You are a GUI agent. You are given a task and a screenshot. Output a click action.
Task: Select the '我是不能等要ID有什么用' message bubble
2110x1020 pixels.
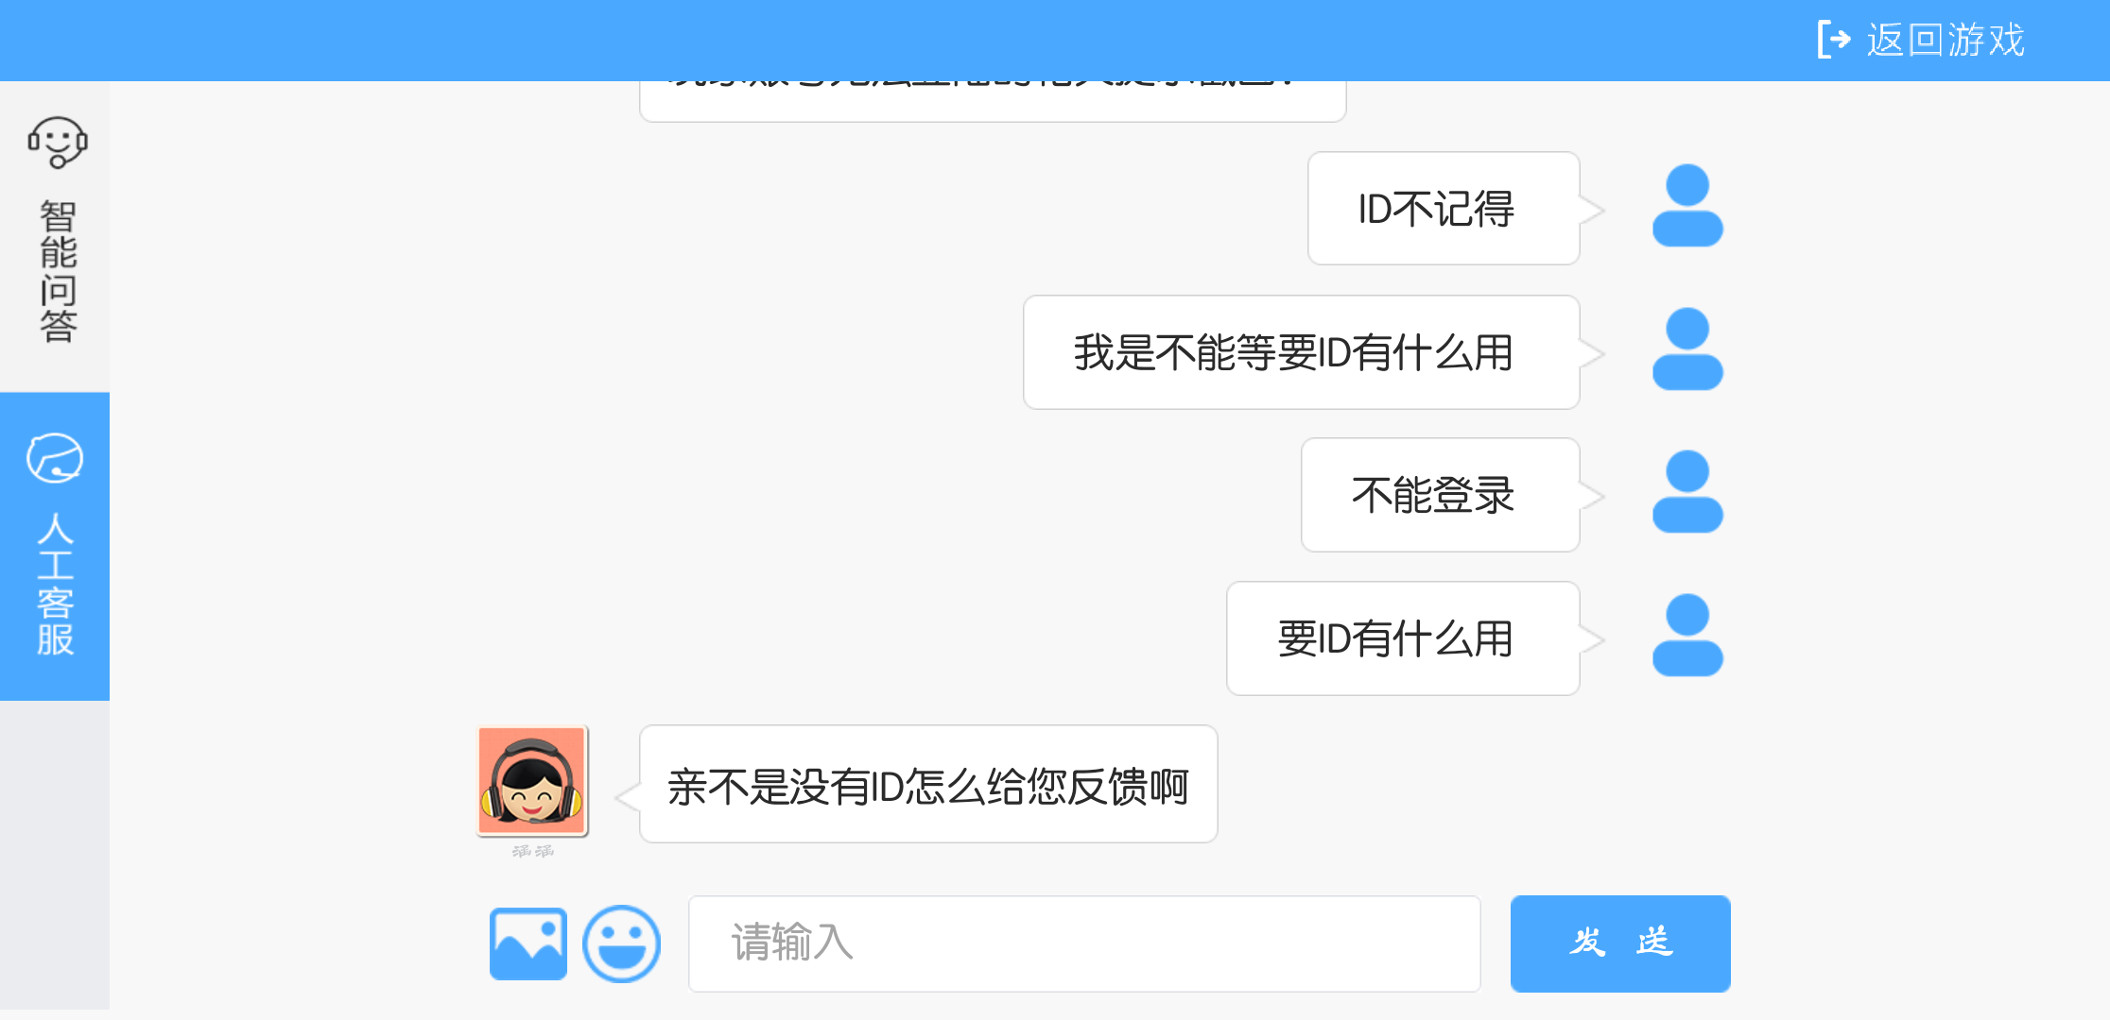[1301, 352]
